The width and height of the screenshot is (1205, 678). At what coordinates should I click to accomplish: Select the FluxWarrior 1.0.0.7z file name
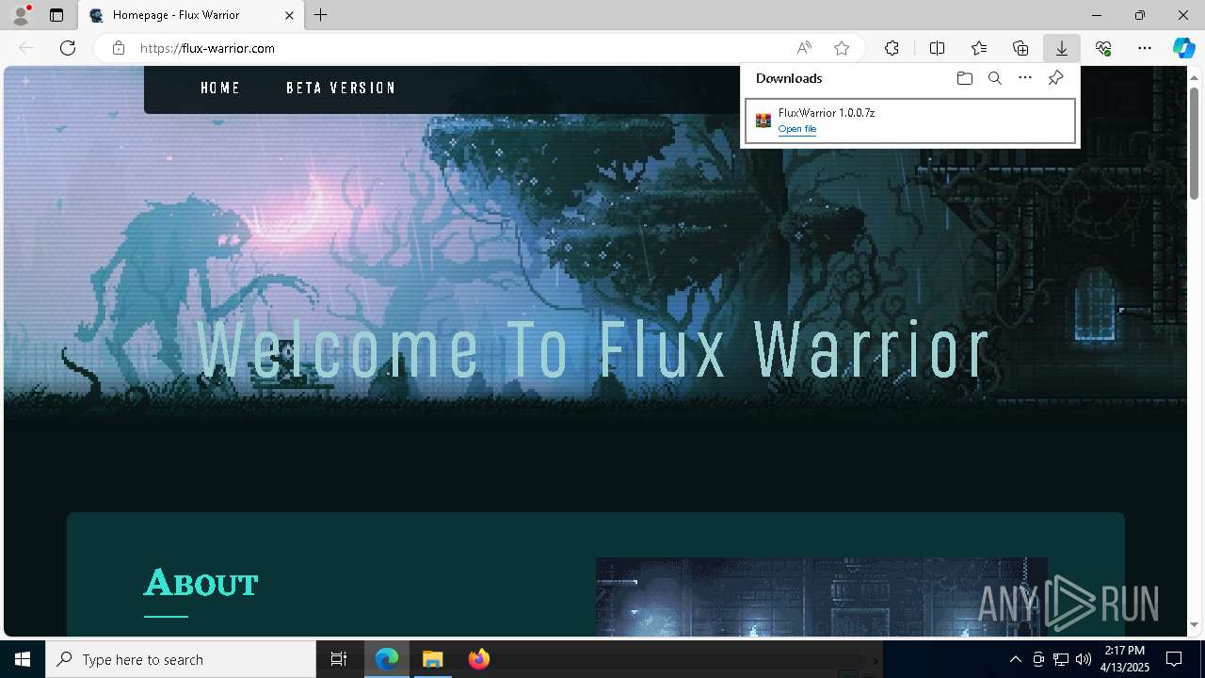coord(827,113)
